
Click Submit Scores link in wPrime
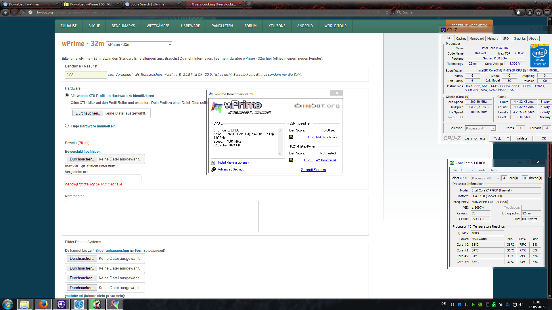coord(313,170)
